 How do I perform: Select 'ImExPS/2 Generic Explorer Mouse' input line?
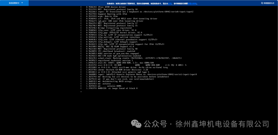point(139,74)
